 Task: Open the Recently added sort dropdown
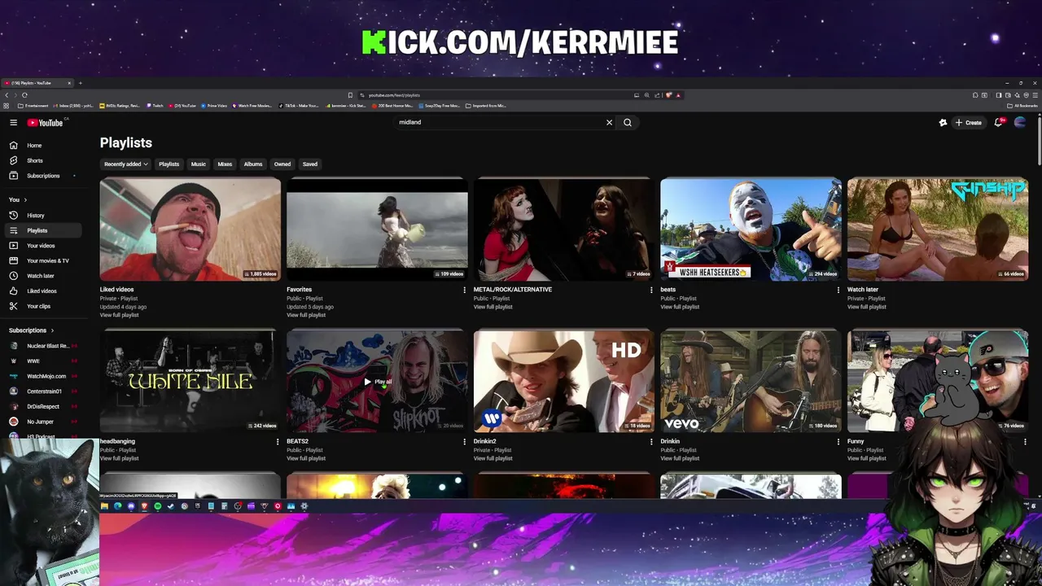125,164
